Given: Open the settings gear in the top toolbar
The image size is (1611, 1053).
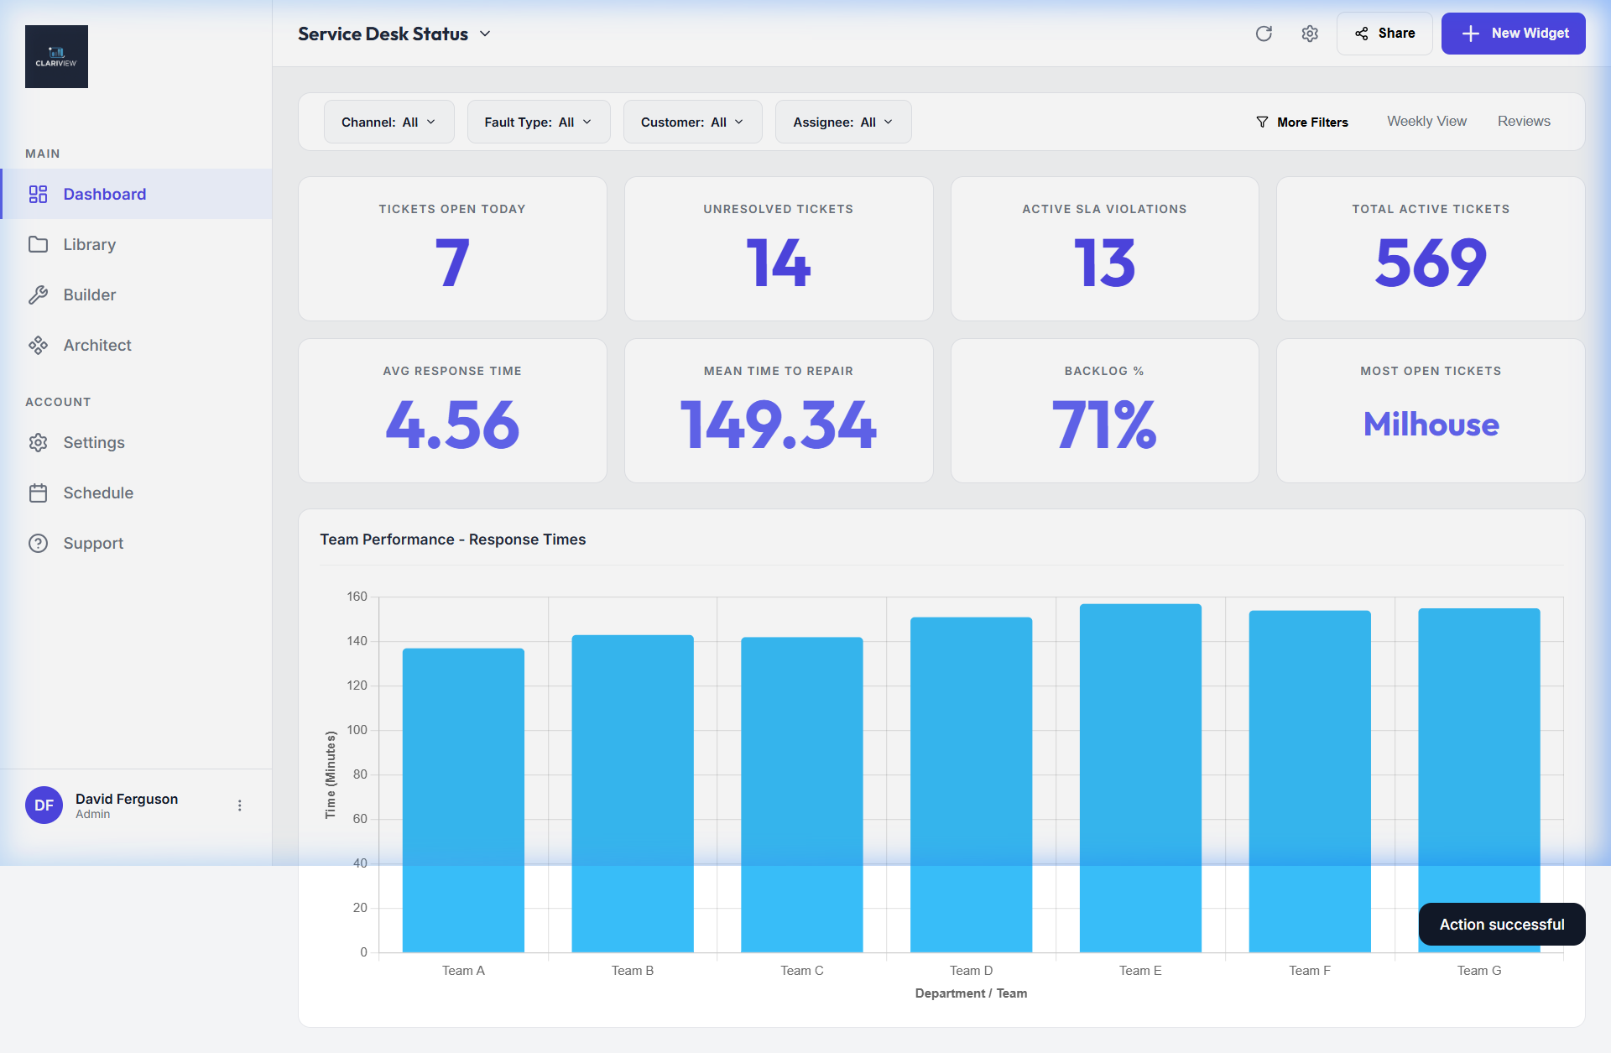Looking at the screenshot, I should coord(1309,34).
